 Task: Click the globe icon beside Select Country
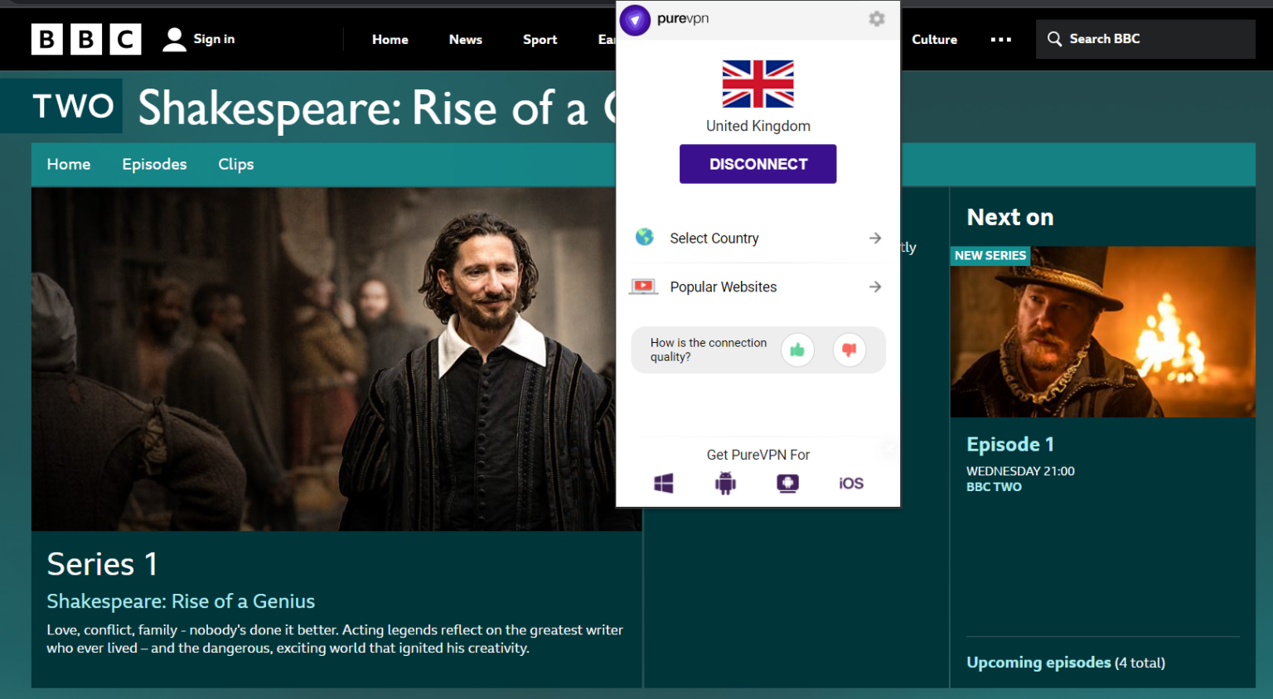(644, 238)
